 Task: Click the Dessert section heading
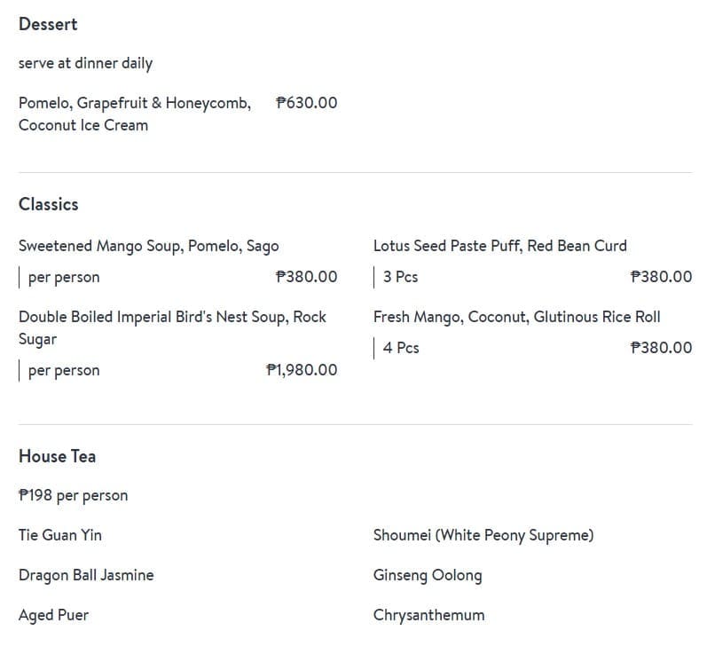pyautogui.click(x=48, y=25)
